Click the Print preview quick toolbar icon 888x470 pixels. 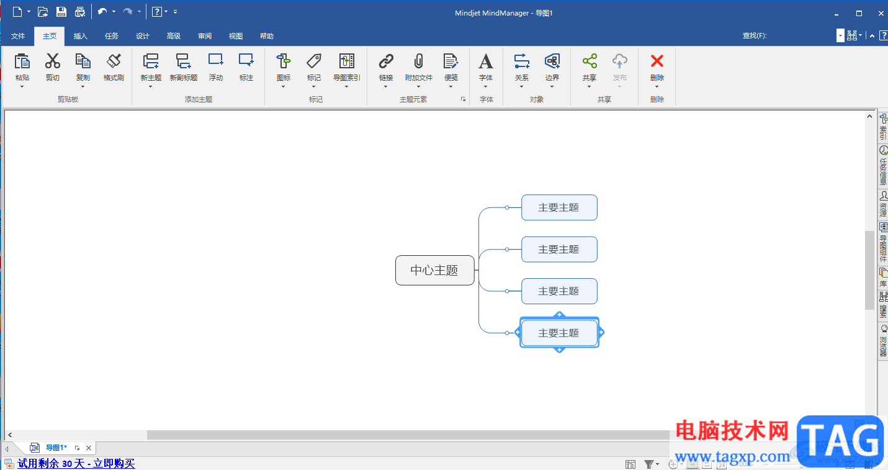(x=80, y=11)
